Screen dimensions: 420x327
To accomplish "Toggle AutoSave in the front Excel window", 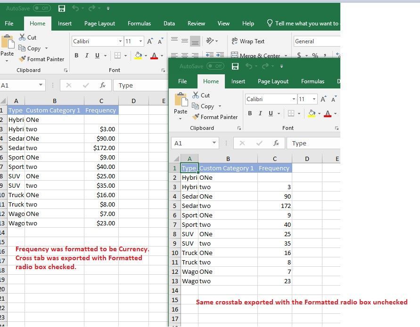I will coord(215,66).
